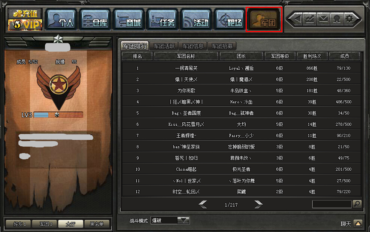370x232 pixels.
Task: Click the magnifier search icon
Action: (357, 204)
